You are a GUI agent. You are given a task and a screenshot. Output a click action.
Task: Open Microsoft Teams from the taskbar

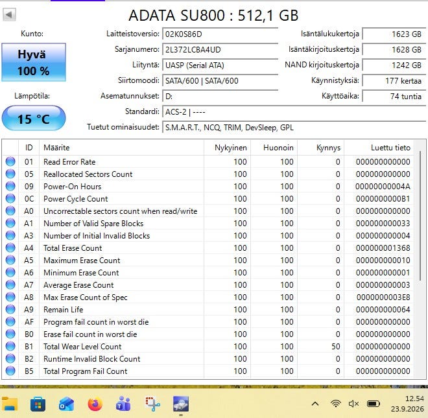(123, 404)
